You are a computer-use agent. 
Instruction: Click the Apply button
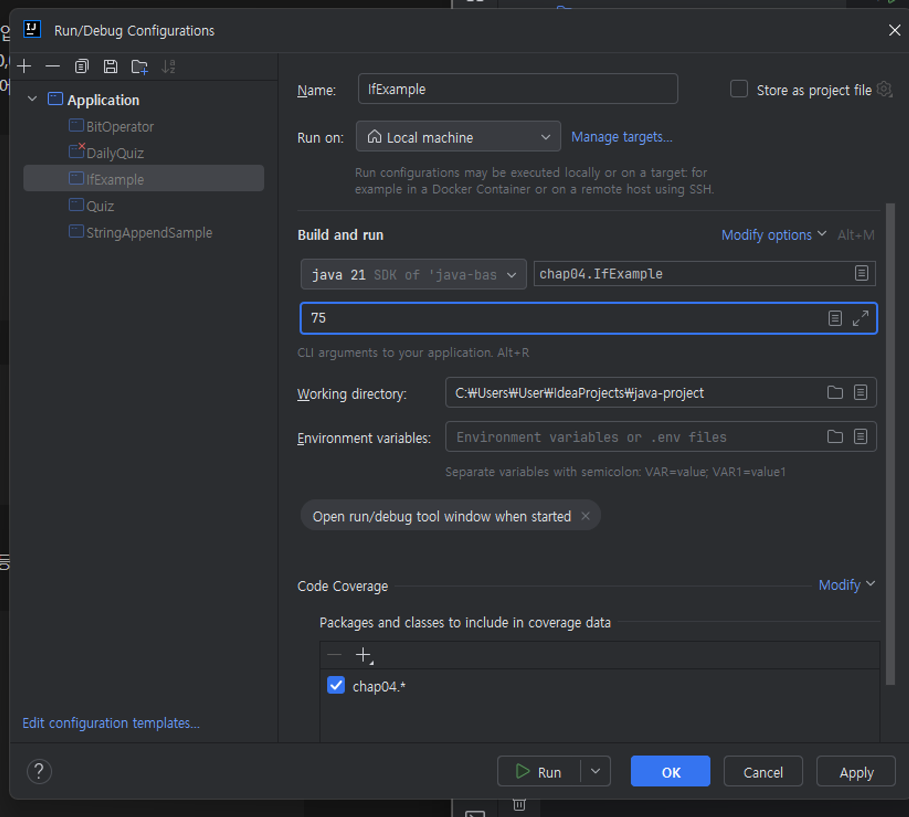(x=855, y=772)
